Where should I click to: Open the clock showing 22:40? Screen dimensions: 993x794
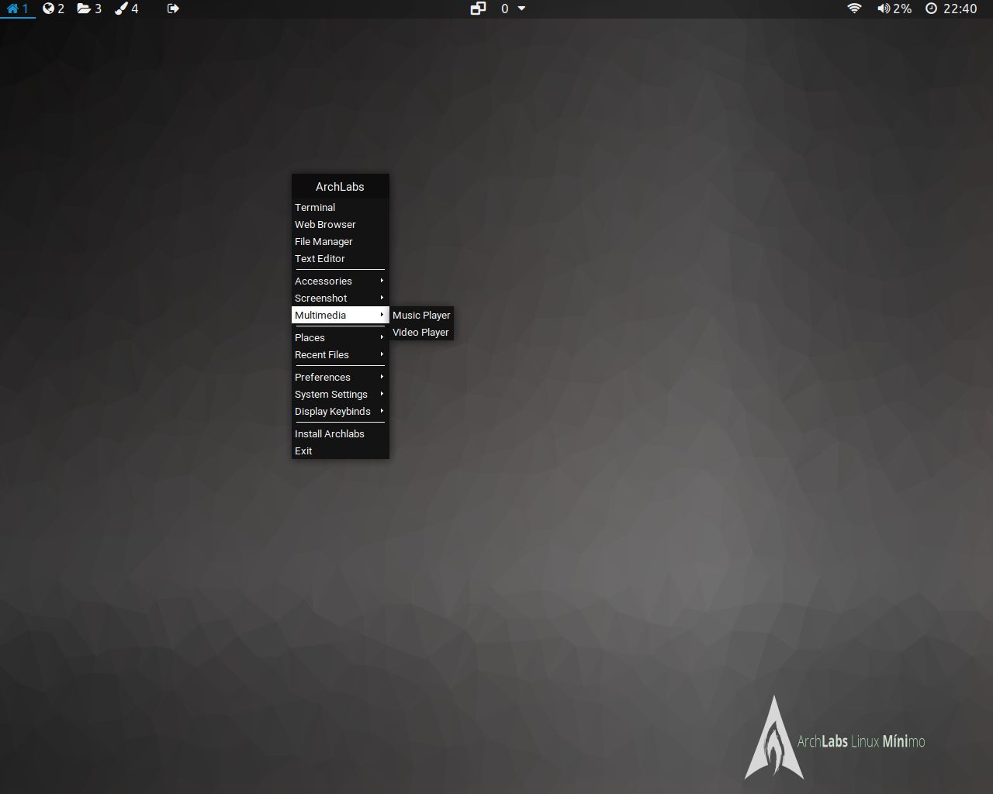[952, 9]
